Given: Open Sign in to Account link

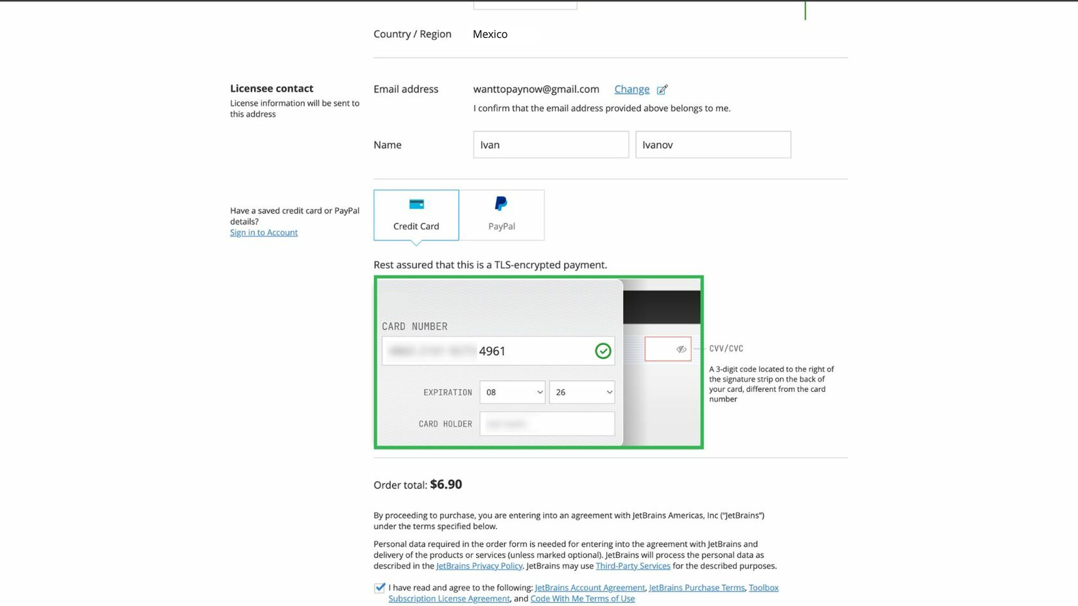Looking at the screenshot, I should (x=264, y=233).
